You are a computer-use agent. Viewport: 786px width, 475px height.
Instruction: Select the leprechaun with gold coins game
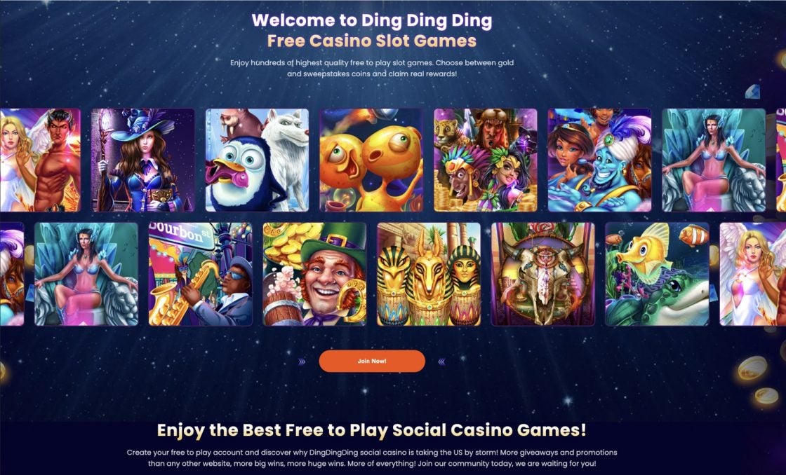pos(315,275)
